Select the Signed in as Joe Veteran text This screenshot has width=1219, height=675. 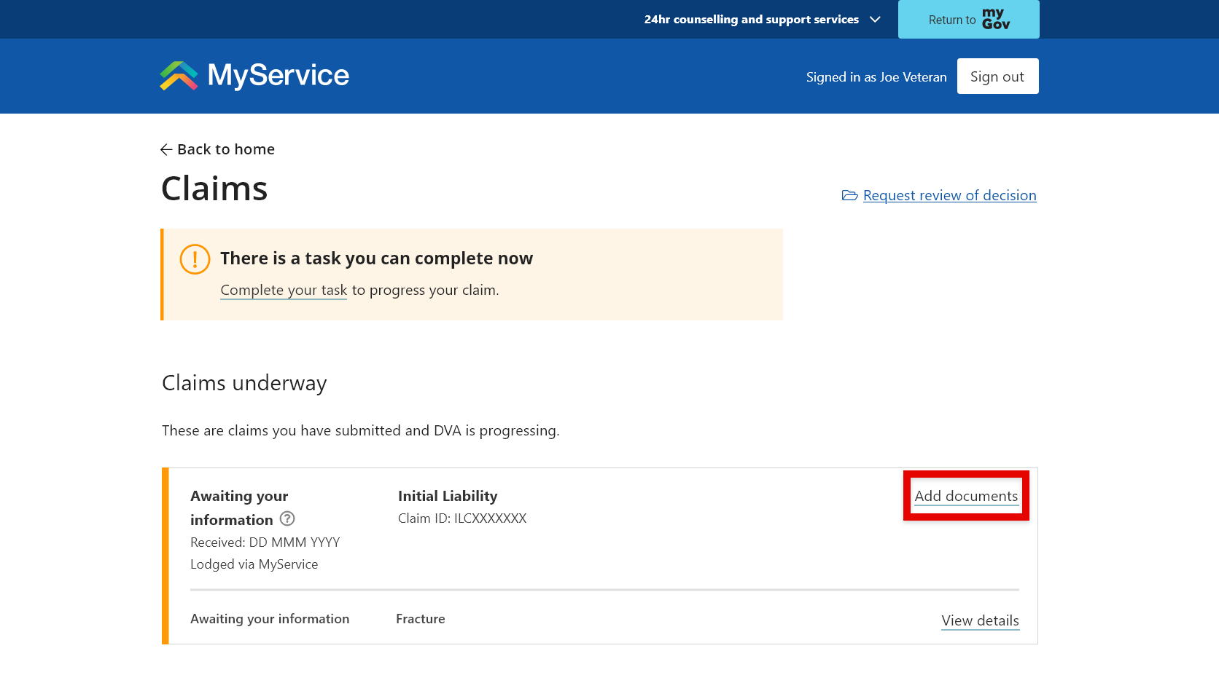tap(876, 76)
